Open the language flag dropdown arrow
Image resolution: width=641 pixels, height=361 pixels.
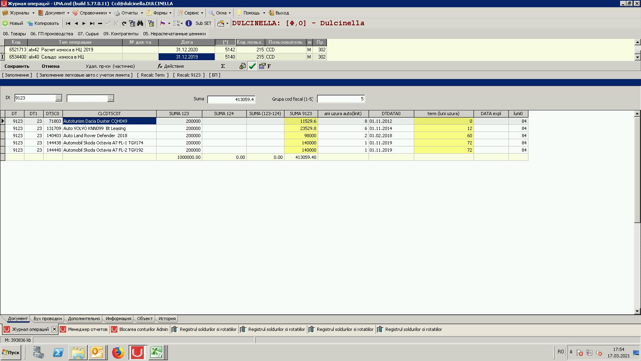point(169,23)
